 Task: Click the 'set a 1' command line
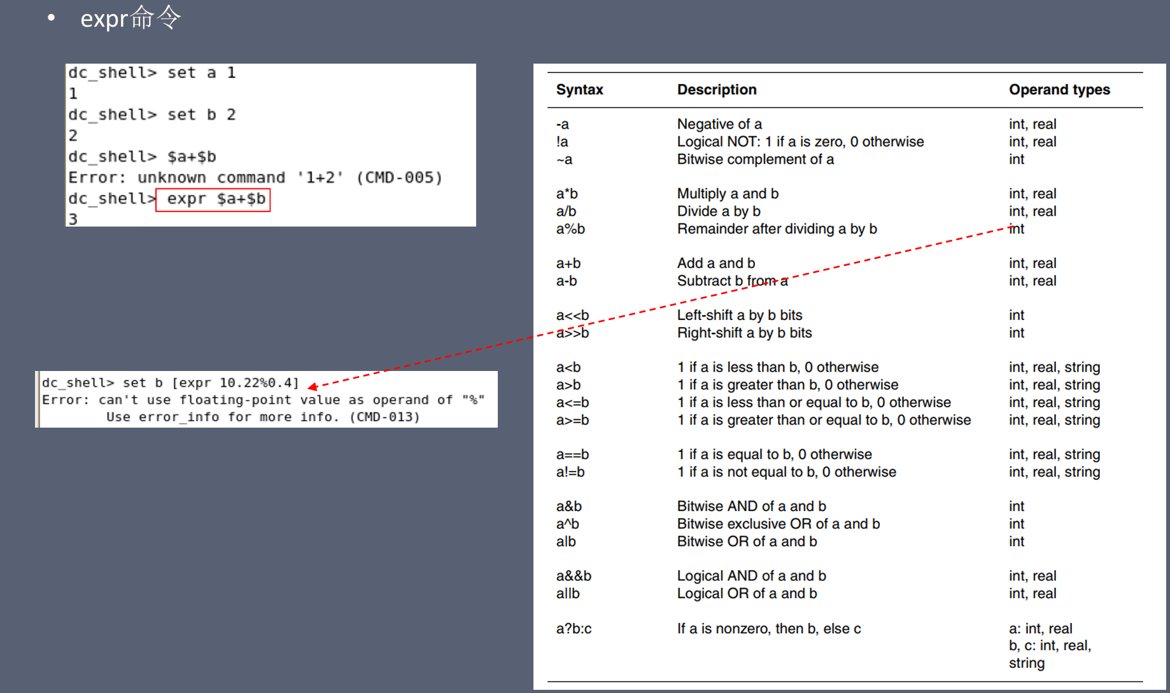pyautogui.click(x=152, y=73)
